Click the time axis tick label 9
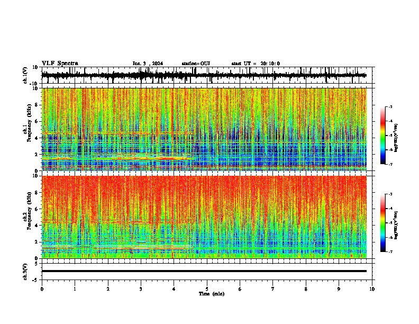The image size is (419, 324). [x=339, y=289]
